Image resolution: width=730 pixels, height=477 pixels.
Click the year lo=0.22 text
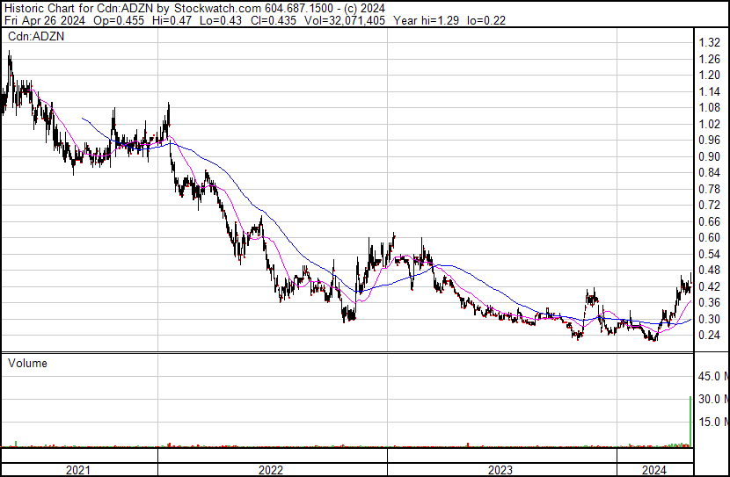click(x=486, y=20)
